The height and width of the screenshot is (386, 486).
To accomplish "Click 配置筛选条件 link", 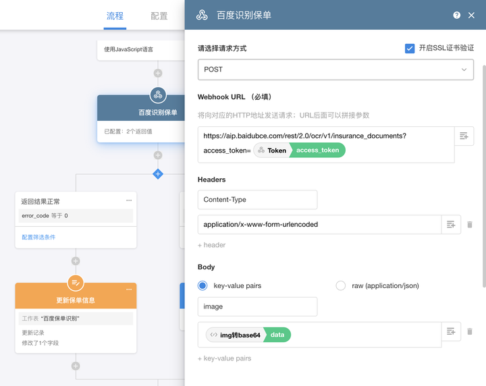I will (x=38, y=237).
